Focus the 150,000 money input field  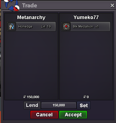(59, 105)
